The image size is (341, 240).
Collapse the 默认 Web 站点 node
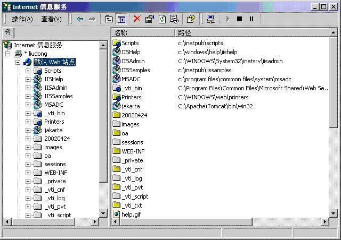pos(18,63)
